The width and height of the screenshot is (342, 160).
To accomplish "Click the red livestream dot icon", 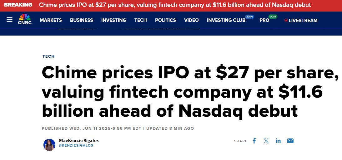I will [286, 20].
